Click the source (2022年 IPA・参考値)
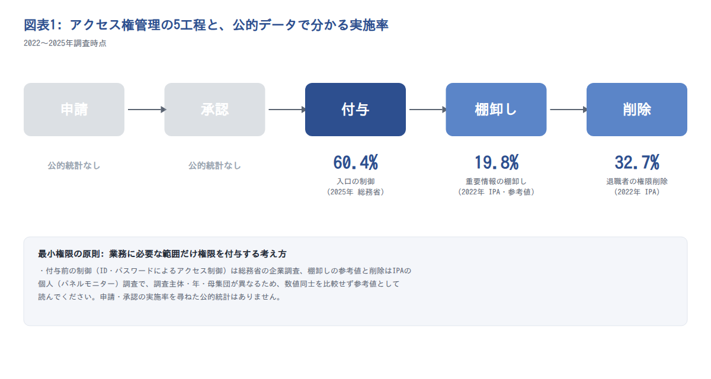This screenshot has width=711, height=379. 496,192
